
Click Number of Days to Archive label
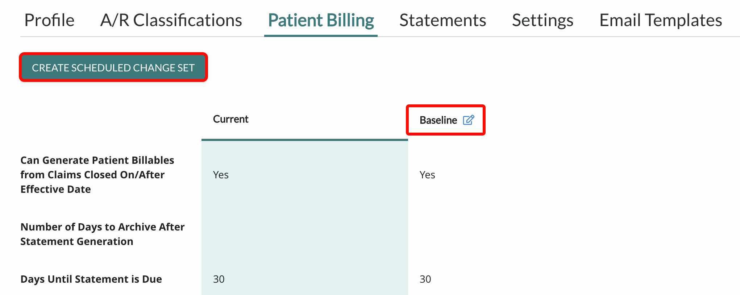tap(103, 234)
